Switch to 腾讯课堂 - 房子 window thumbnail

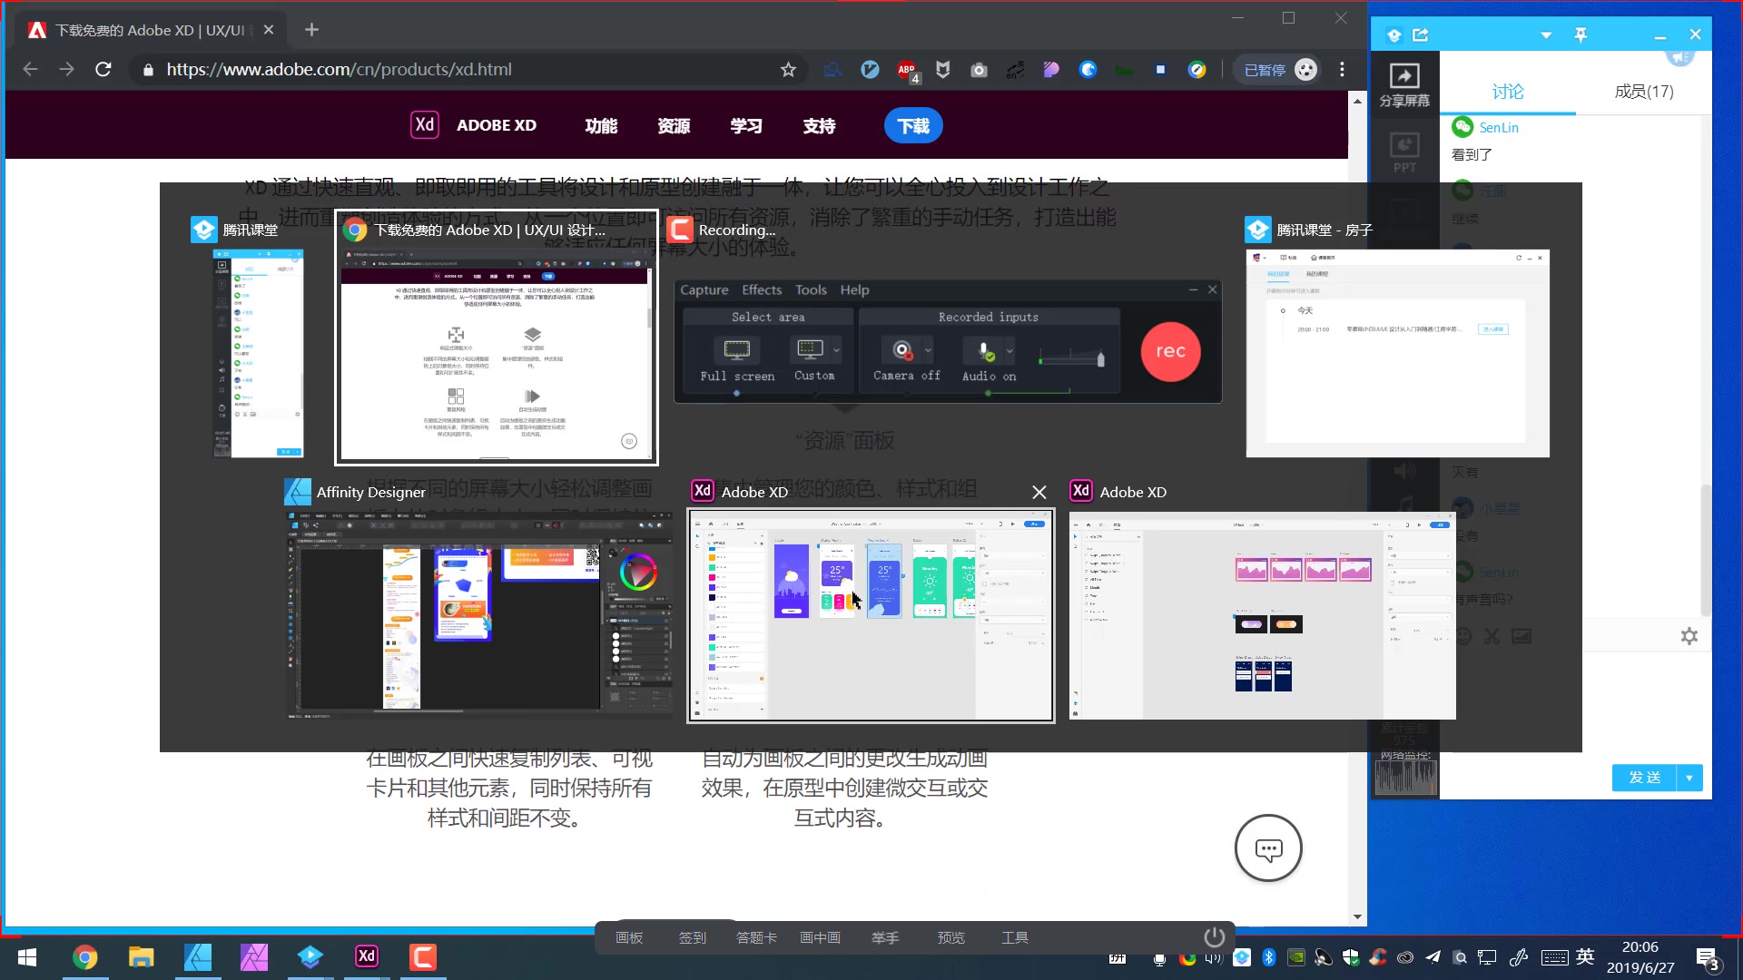[x=1397, y=353]
